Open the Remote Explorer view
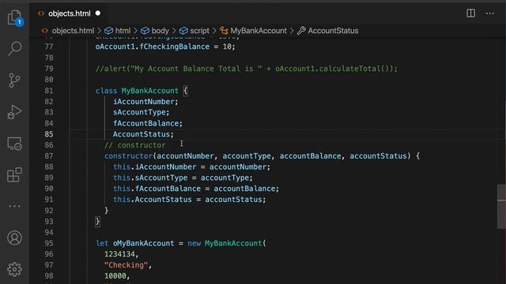 point(14,144)
